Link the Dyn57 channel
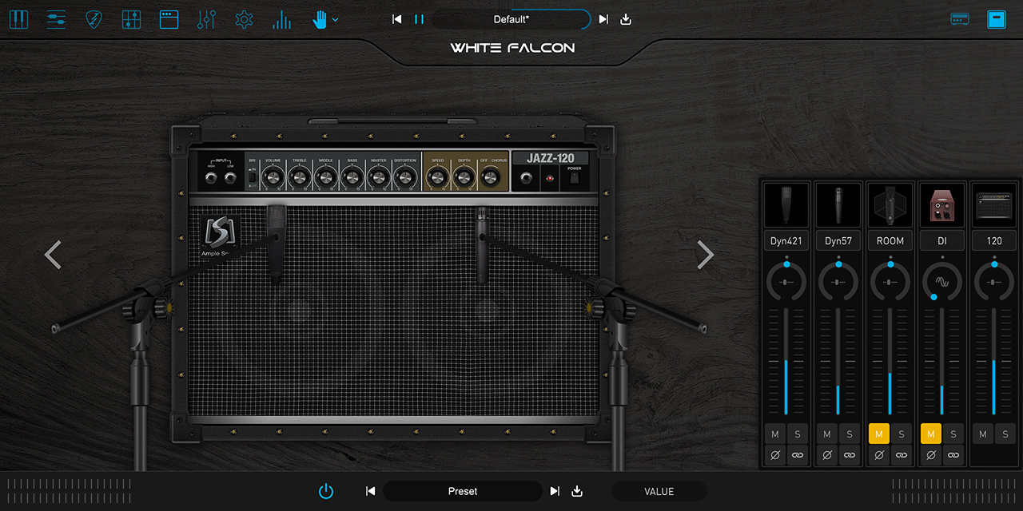The image size is (1023, 511). pyautogui.click(x=849, y=455)
